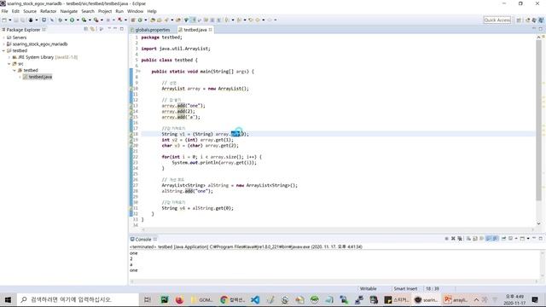This screenshot has width=546, height=307.
Task: Click Writable in the status bar
Action: [x=368, y=288]
